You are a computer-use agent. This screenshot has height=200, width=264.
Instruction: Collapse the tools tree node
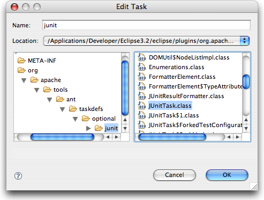point(37,90)
